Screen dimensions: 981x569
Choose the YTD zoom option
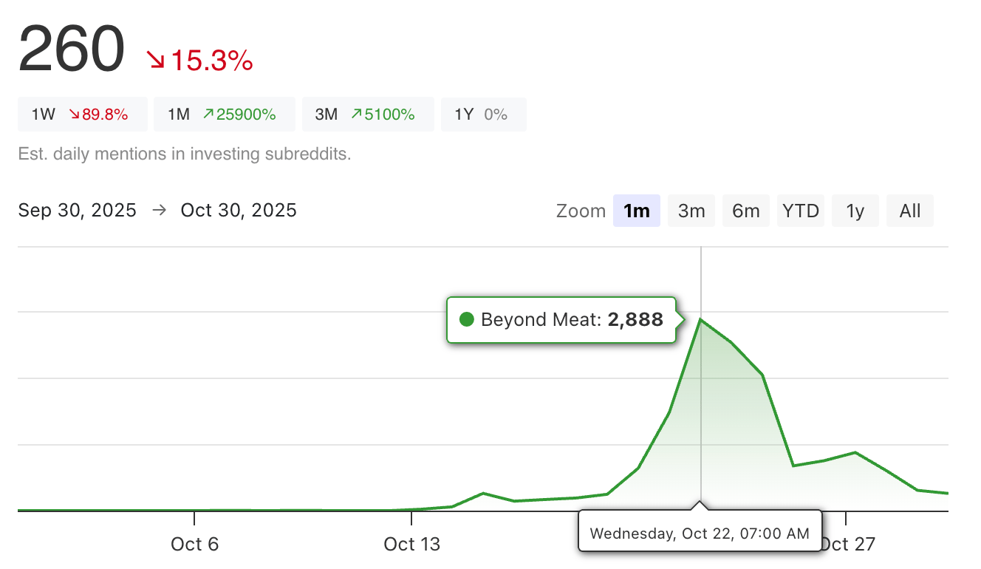801,211
